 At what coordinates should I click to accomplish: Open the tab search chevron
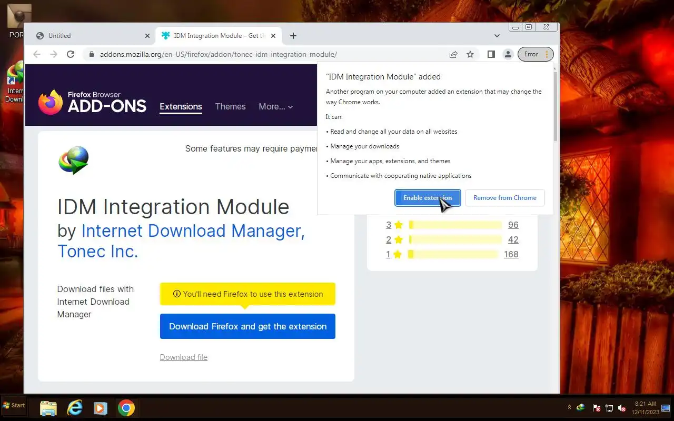[497, 36]
